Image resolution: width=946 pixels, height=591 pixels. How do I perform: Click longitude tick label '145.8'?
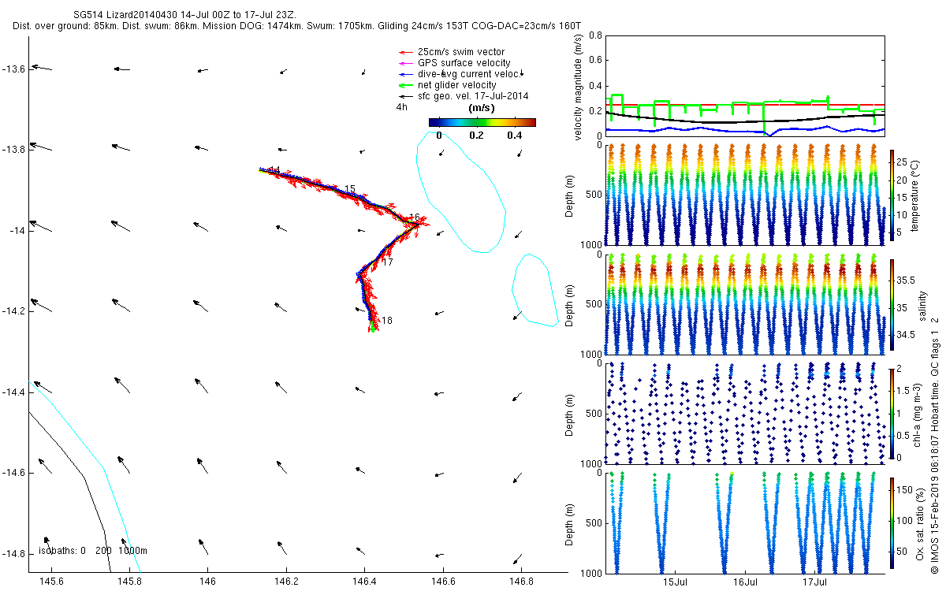(x=129, y=582)
